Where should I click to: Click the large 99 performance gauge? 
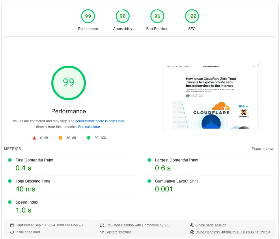[x=68, y=83]
